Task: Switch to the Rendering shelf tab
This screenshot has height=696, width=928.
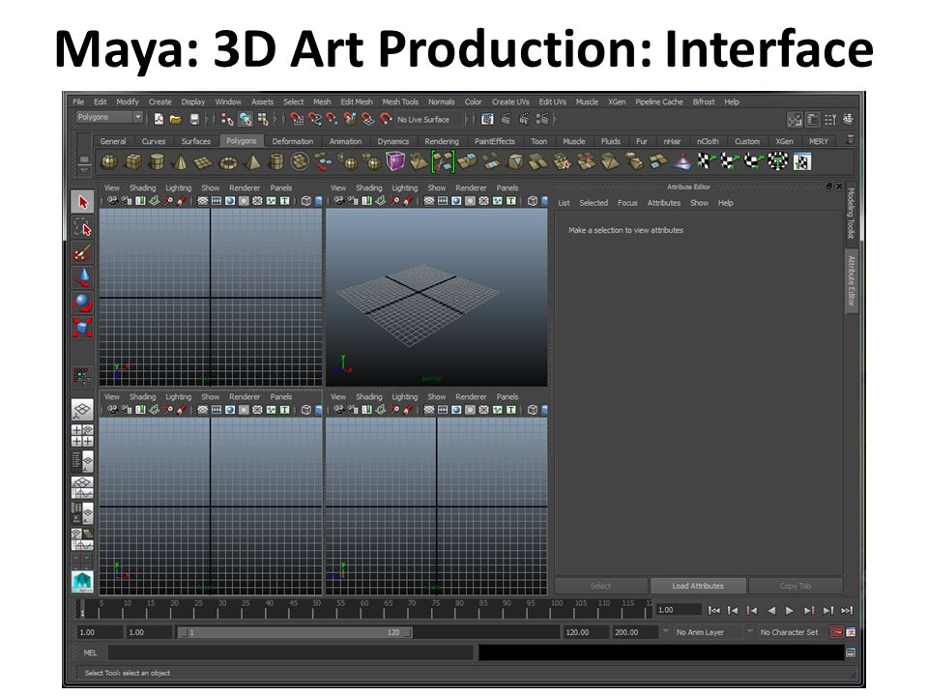Action: tap(442, 141)
